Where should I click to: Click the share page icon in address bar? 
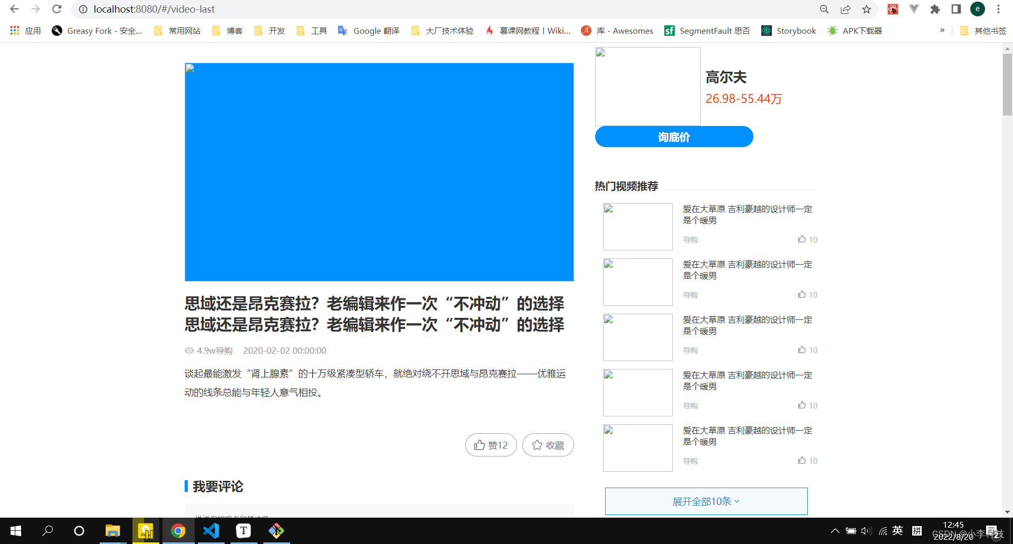[845, 9]
